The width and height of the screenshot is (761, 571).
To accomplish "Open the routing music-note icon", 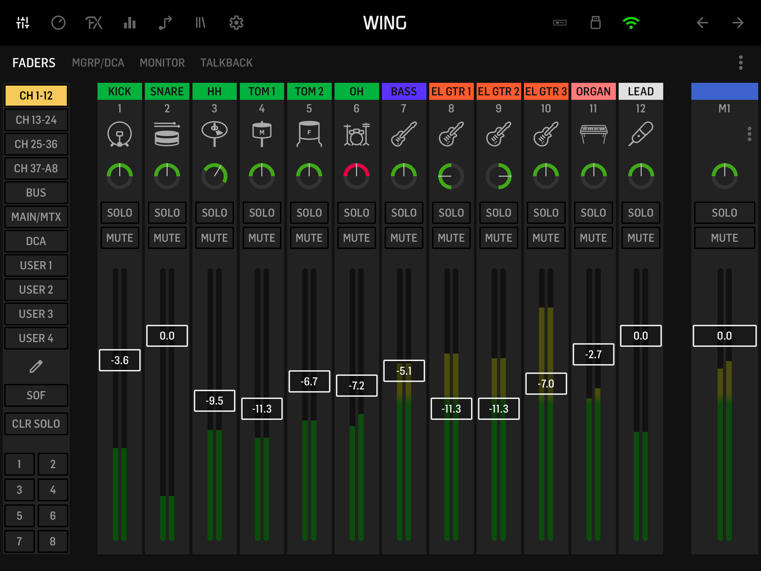I will [x=165, y=23].
